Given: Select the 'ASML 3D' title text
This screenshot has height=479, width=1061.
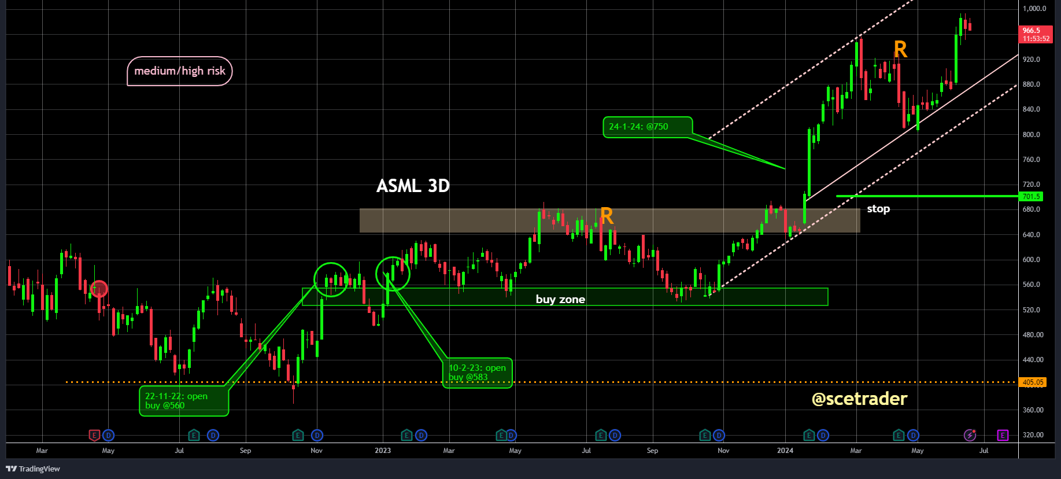Looking at the screenshot, I should (413, 186).
